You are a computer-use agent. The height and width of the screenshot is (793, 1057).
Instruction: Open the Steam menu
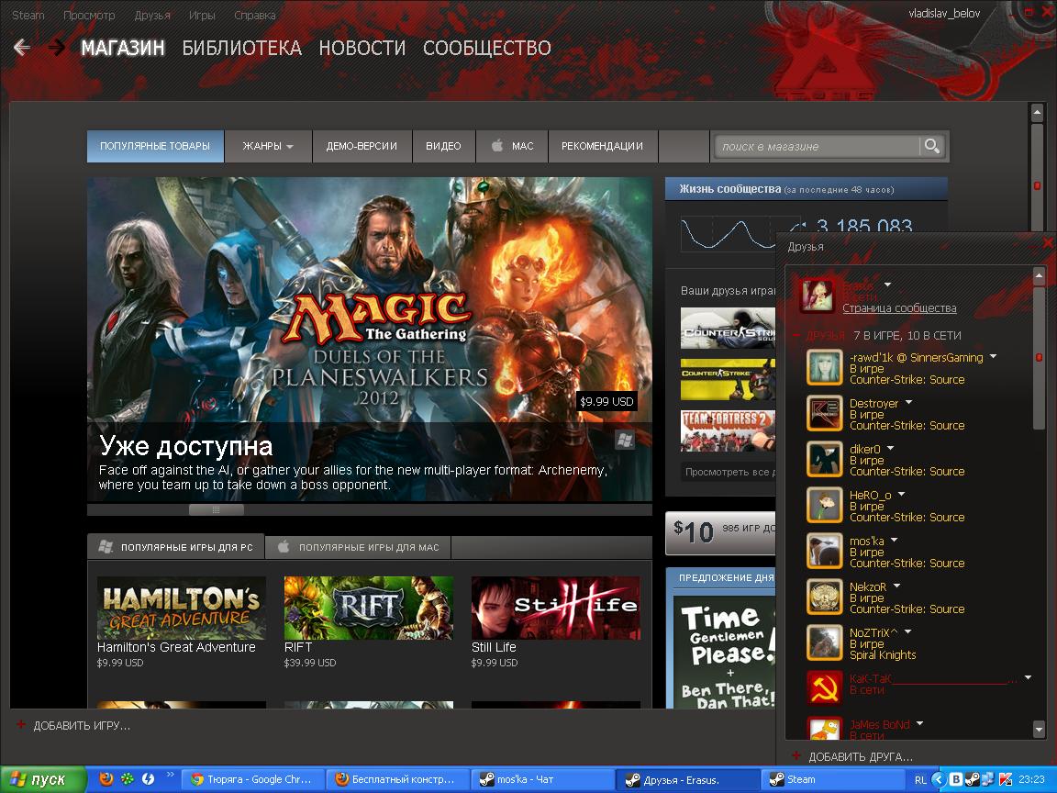(x=28, y=15)
